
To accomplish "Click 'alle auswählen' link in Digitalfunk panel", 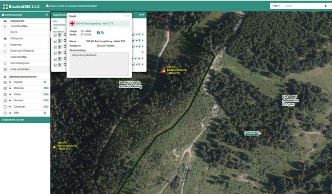I will tap(59, 23).
